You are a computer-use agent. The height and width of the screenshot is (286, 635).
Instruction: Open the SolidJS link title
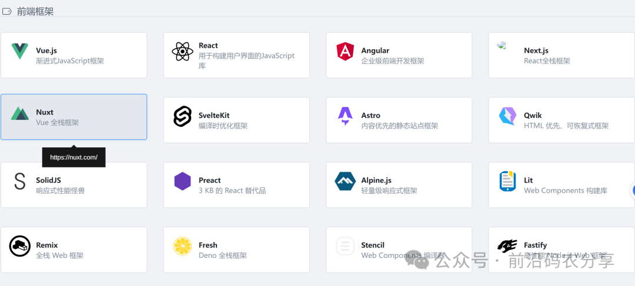tap(49, 180)
